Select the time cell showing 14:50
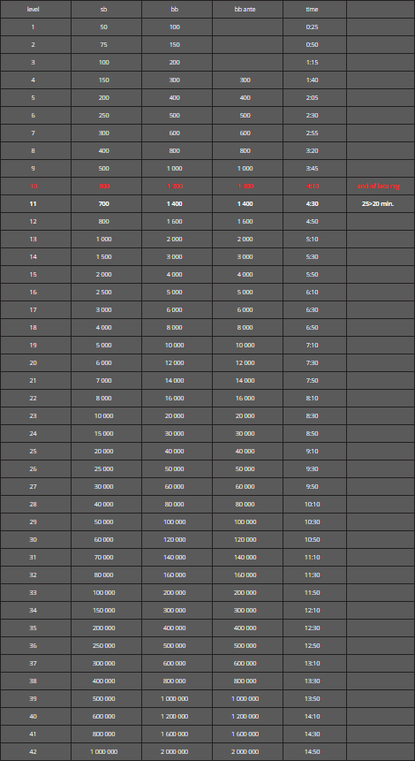The width and height of the screenshot is (415, 761). (x=314, y=751)
